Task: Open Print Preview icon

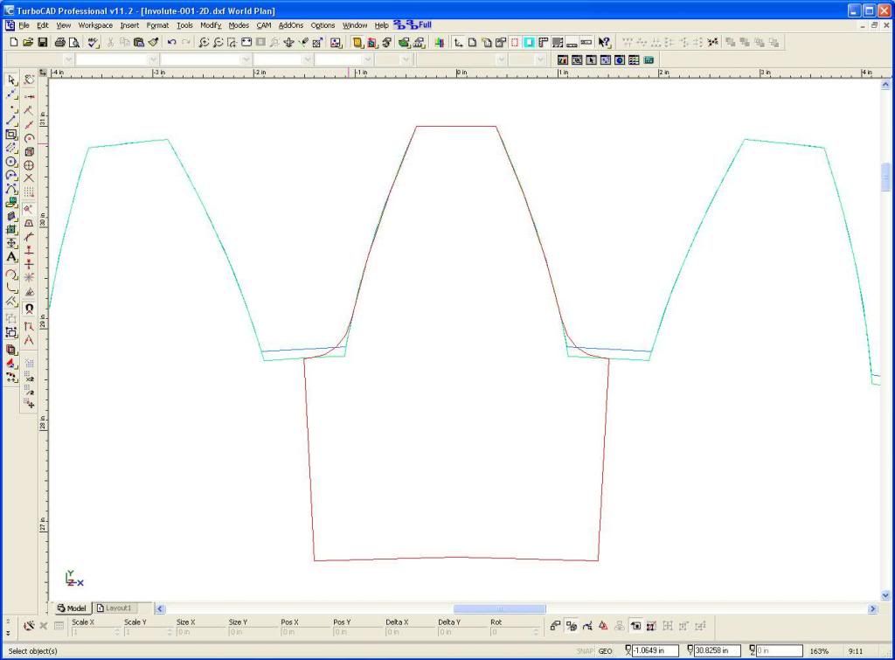Action: (74, 42)
